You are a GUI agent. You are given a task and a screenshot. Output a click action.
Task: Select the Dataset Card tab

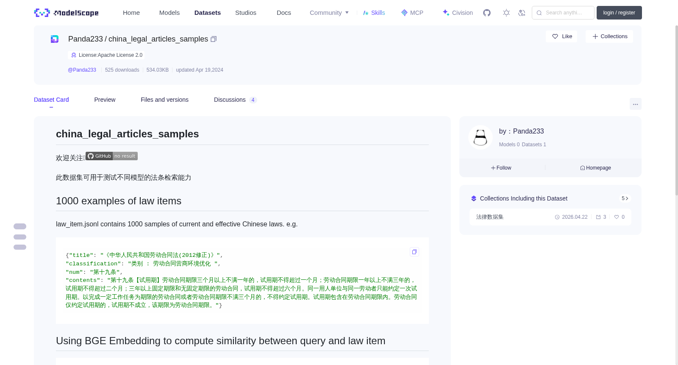(x=51, y=100)
